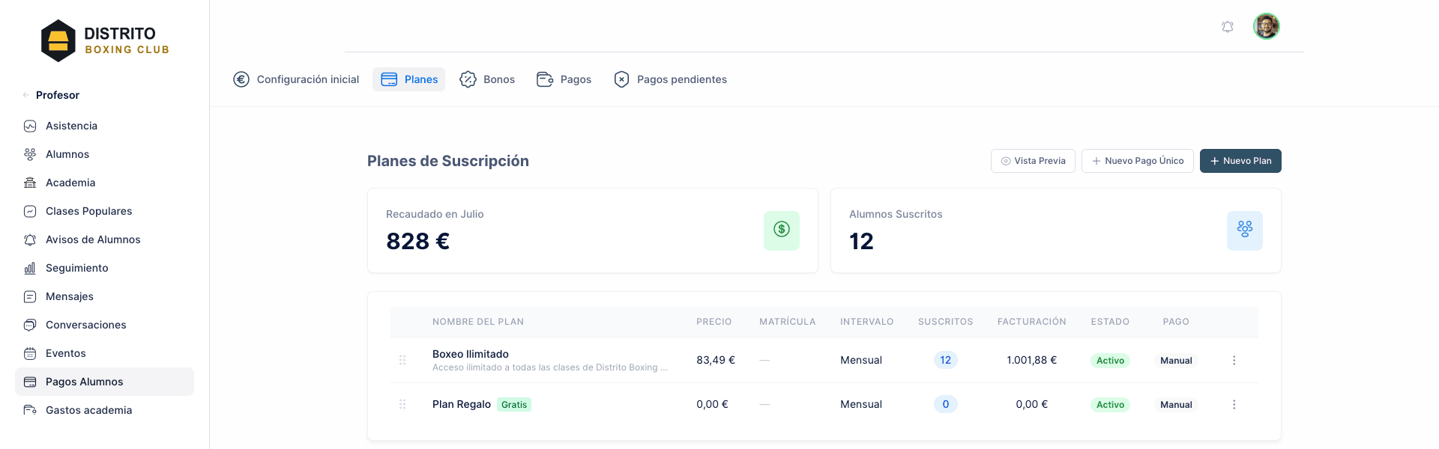Open options menu for Boxeo Ilimitado
Viewport: 1439px width, 449px height.
[1234, 360]
